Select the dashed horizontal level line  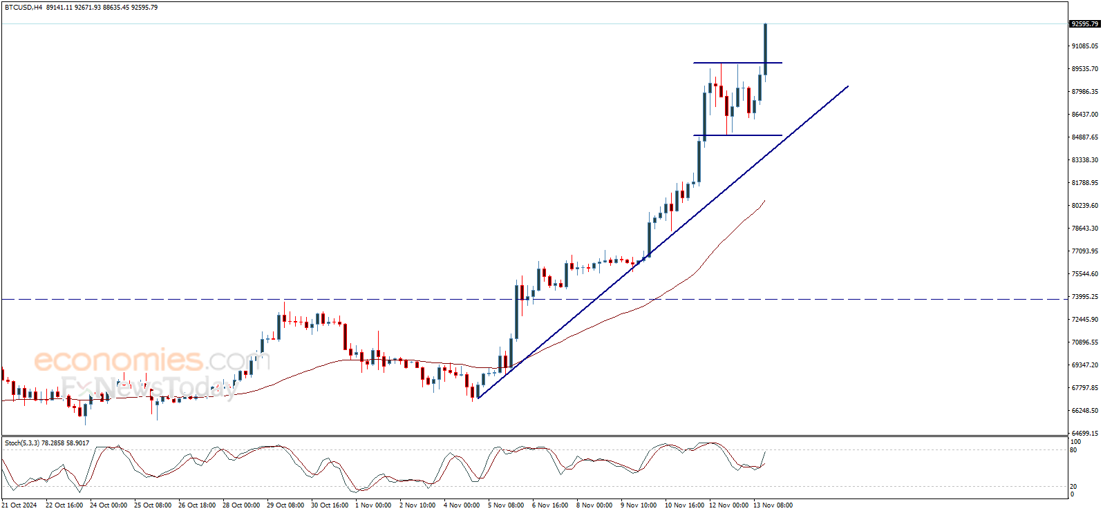click(415, 300)
